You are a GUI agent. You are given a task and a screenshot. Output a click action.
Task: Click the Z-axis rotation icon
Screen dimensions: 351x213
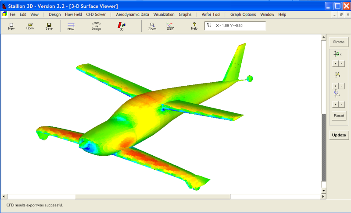click(337, 94)
